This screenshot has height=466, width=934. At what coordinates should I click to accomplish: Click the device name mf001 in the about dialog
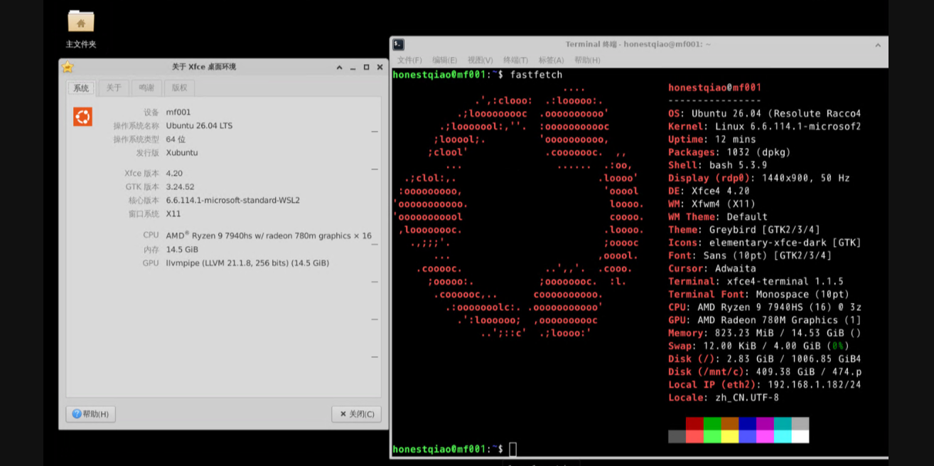[x=178, y=112]
